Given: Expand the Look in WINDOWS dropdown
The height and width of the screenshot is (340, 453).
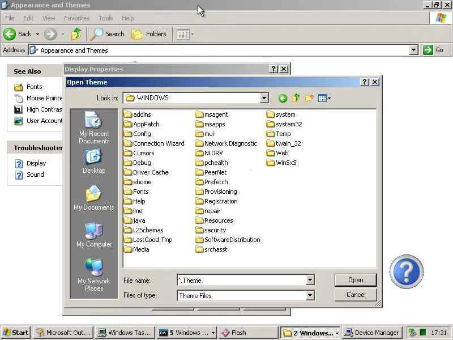Looking at the screenshot, I should click(x=264, y=98).
